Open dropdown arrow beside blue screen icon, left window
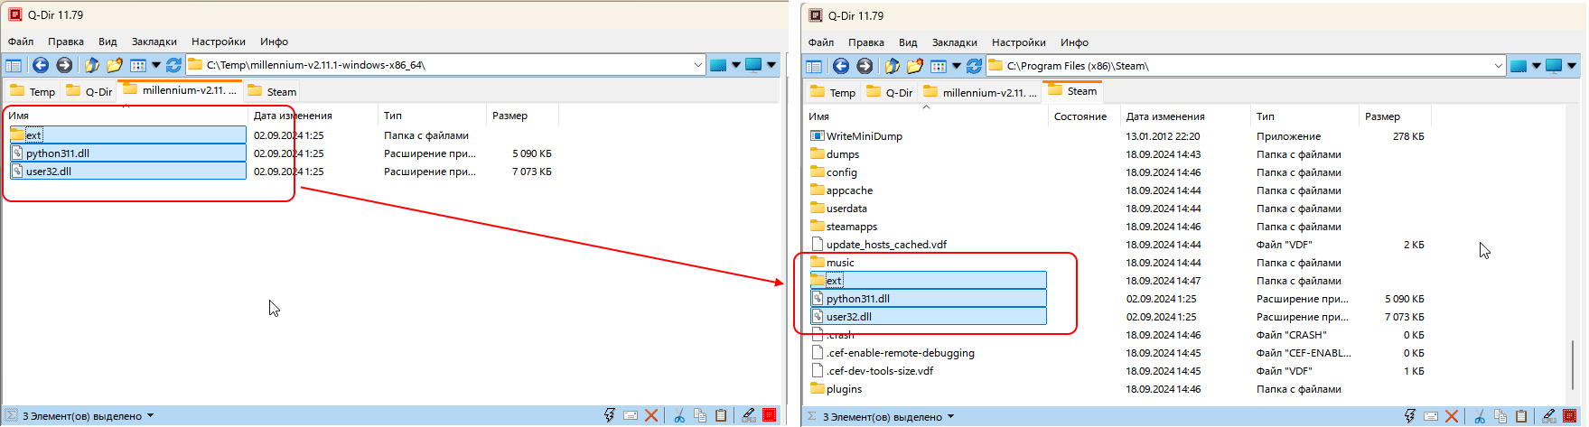 pyautogui.click(x=735, y=65)
